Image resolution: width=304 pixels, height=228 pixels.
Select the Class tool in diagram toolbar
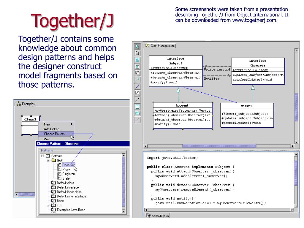coord(137,60)
